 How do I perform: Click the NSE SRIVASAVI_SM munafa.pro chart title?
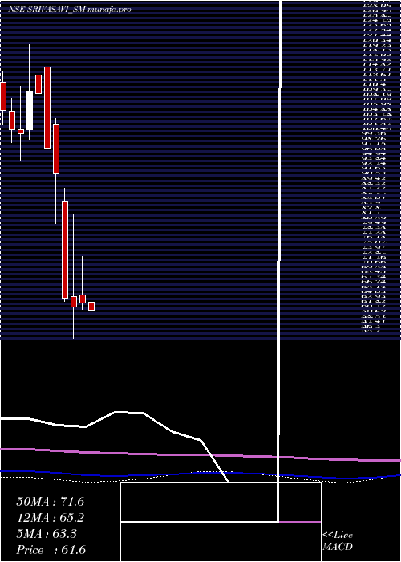(70, 10)
